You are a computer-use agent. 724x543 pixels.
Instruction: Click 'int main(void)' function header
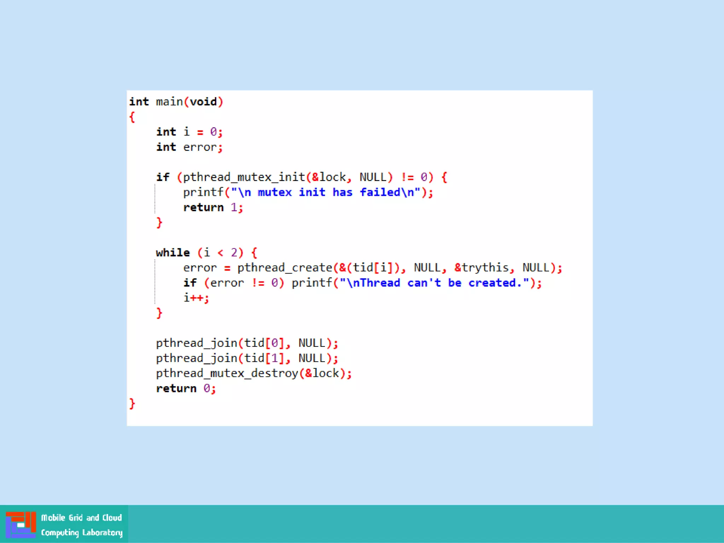pyautogui.click(x=176, y=102)
